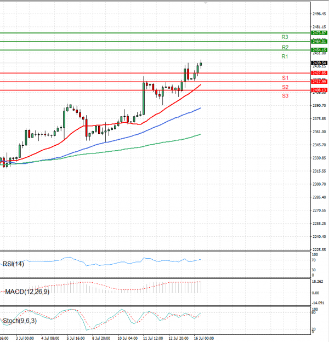This screenshot has height=342, width=329.
Task: Click the 10 Jul 04:00 time label
Action: click(128, 338)
